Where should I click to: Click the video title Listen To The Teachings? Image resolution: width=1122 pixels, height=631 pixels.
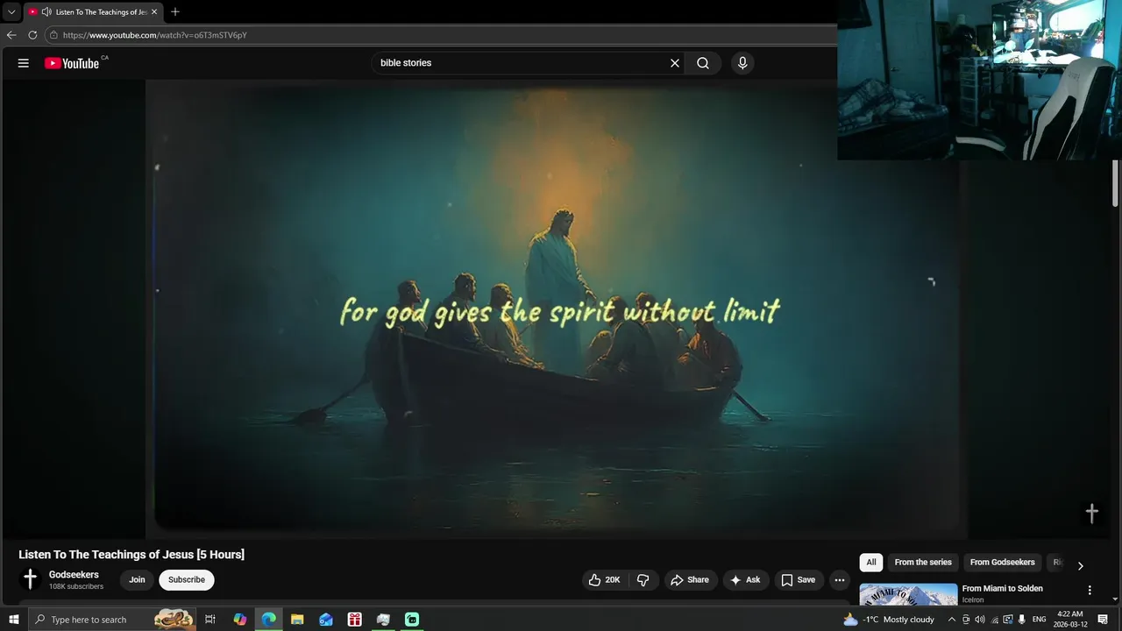(131, 554)
